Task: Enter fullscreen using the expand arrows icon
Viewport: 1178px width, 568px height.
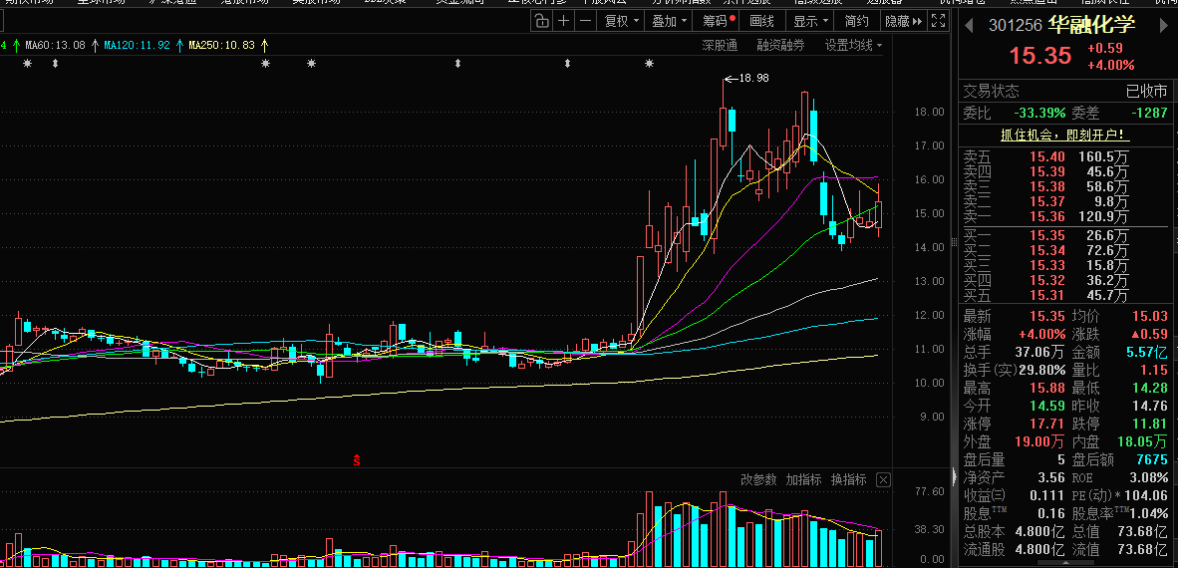Action: (939, 21)
